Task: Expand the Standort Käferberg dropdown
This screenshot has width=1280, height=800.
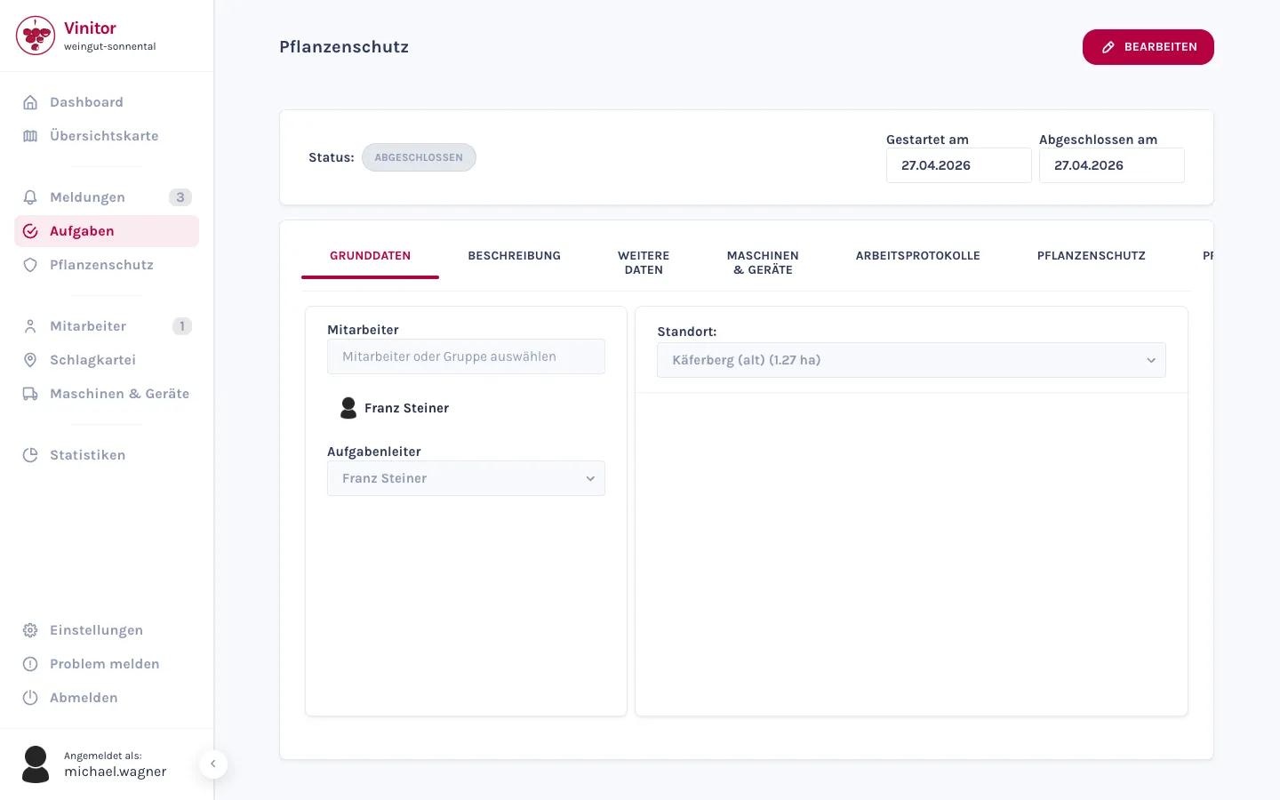Action: point(911,360)
